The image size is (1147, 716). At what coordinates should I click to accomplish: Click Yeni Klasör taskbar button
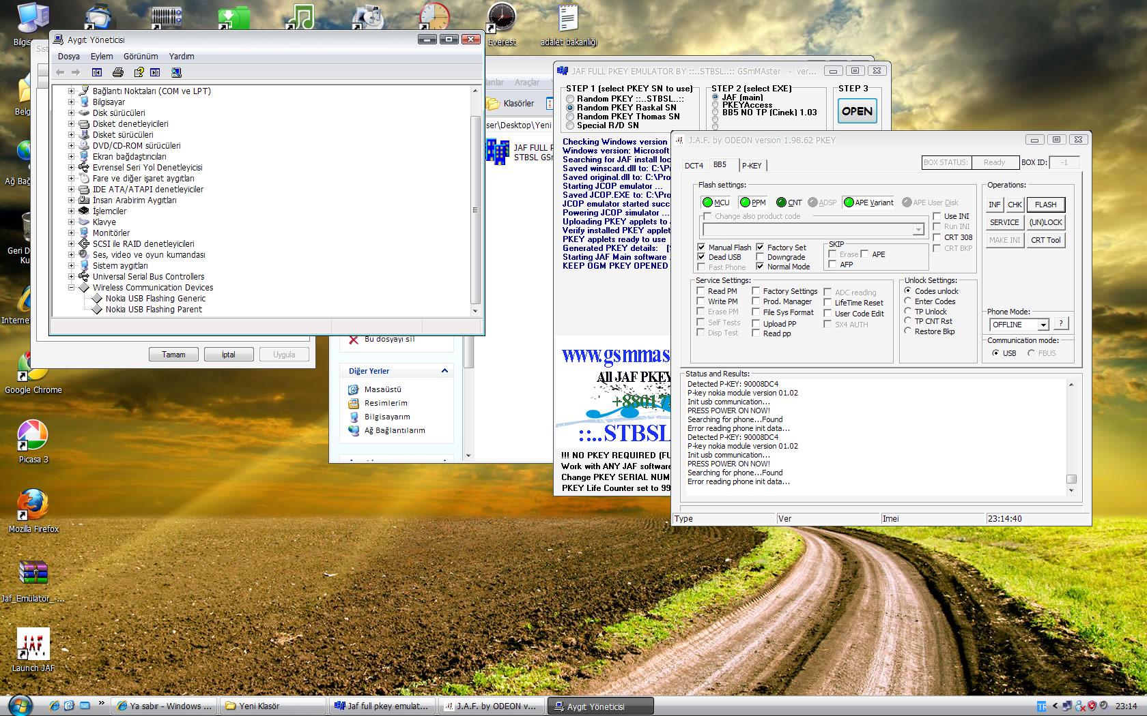272,706
